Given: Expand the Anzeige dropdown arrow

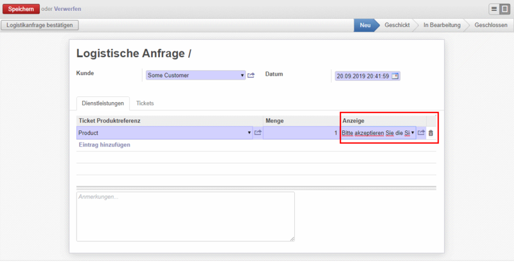Looking at the screenshot, I should 412,133.
